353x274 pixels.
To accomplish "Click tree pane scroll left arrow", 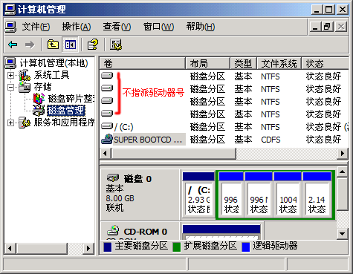I will [10, 248].
